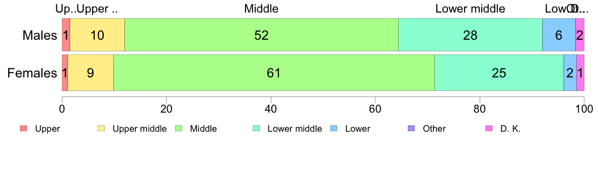Select the Males Upper middle segment 10
Screen dimensions: 598x185
[97, 35]
